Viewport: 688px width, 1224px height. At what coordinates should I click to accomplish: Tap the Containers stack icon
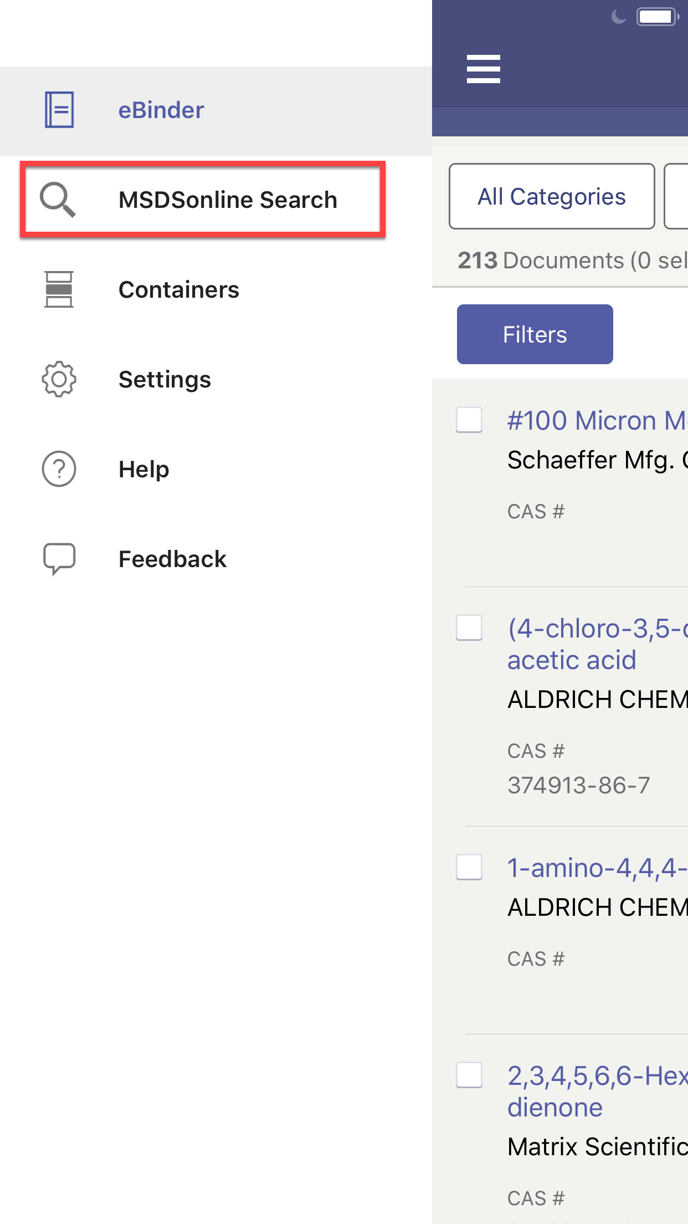click(59, 289)
